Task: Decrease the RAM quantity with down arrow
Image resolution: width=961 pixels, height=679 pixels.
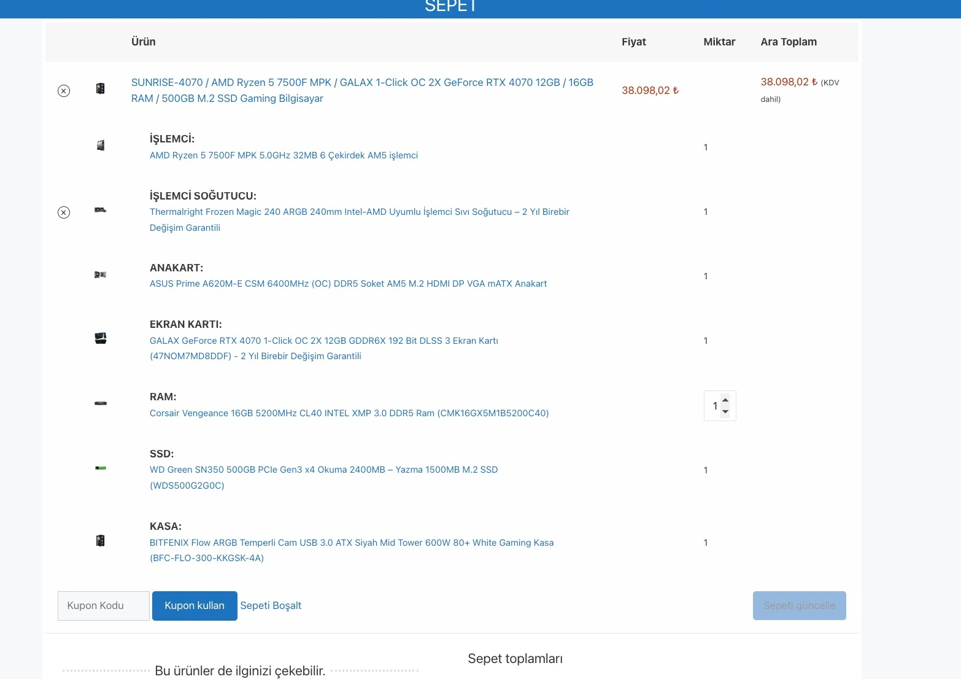Action: (725, 412)
